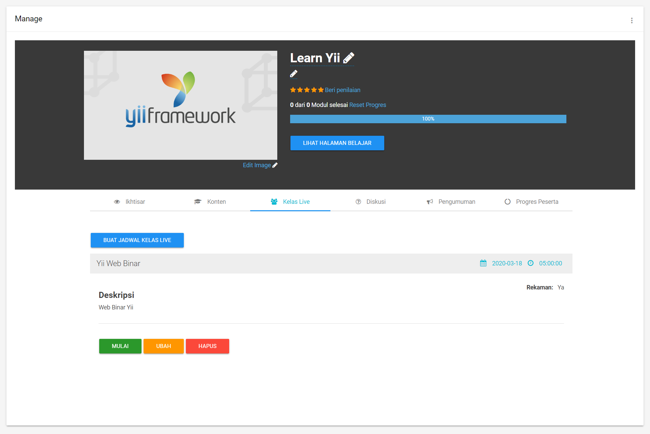
Task: Click the Manage page heading
Action: (28, 19)
